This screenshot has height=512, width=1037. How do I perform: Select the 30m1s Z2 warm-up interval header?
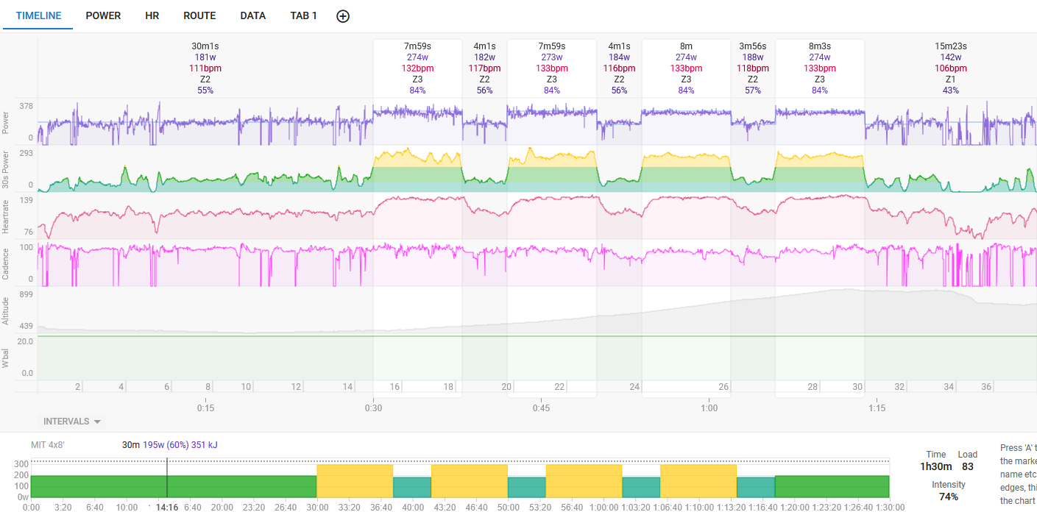(x=205, y=68)
